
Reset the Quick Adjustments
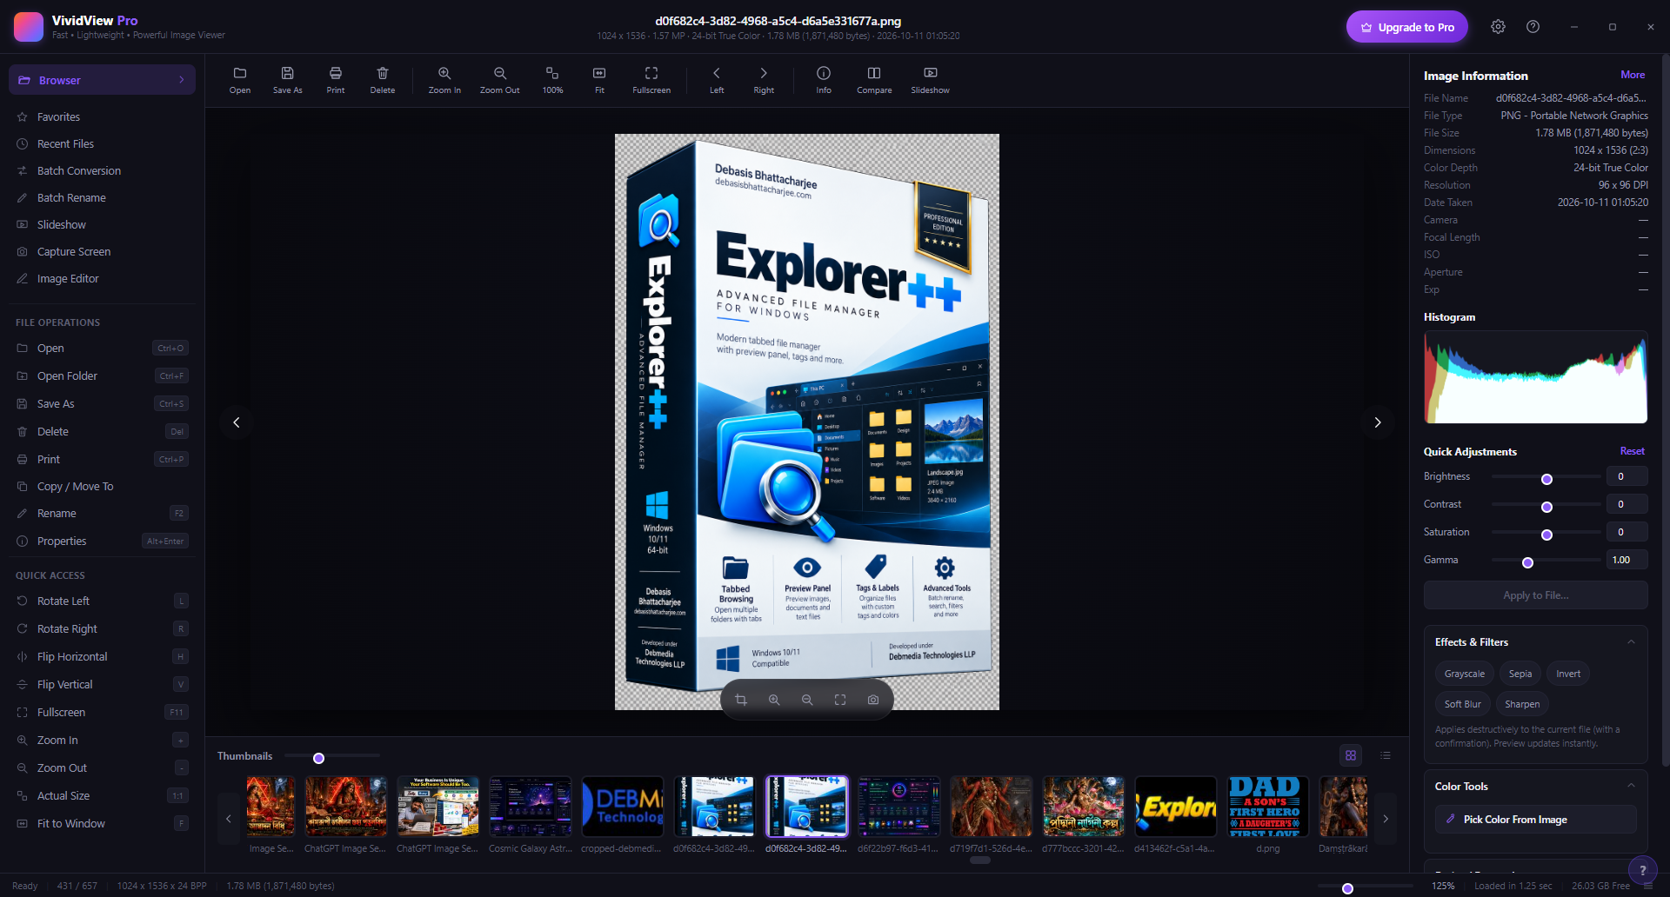[x=1632, y=451]
